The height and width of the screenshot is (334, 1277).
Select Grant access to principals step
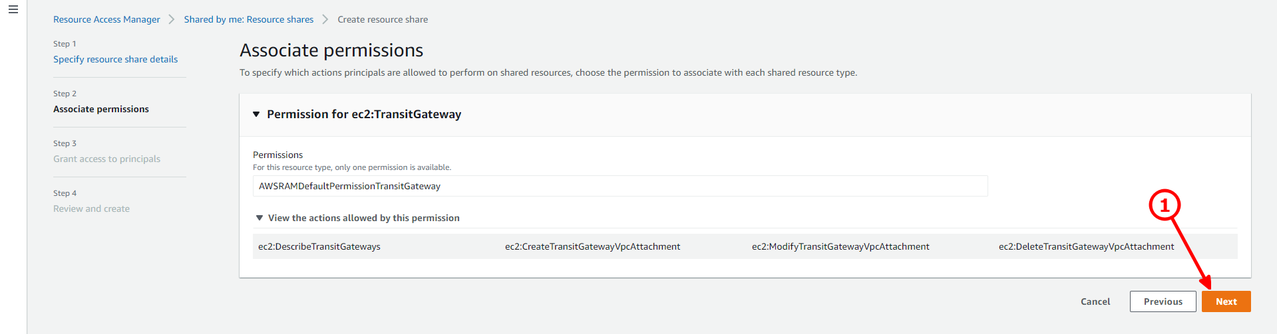pos(106,159)
